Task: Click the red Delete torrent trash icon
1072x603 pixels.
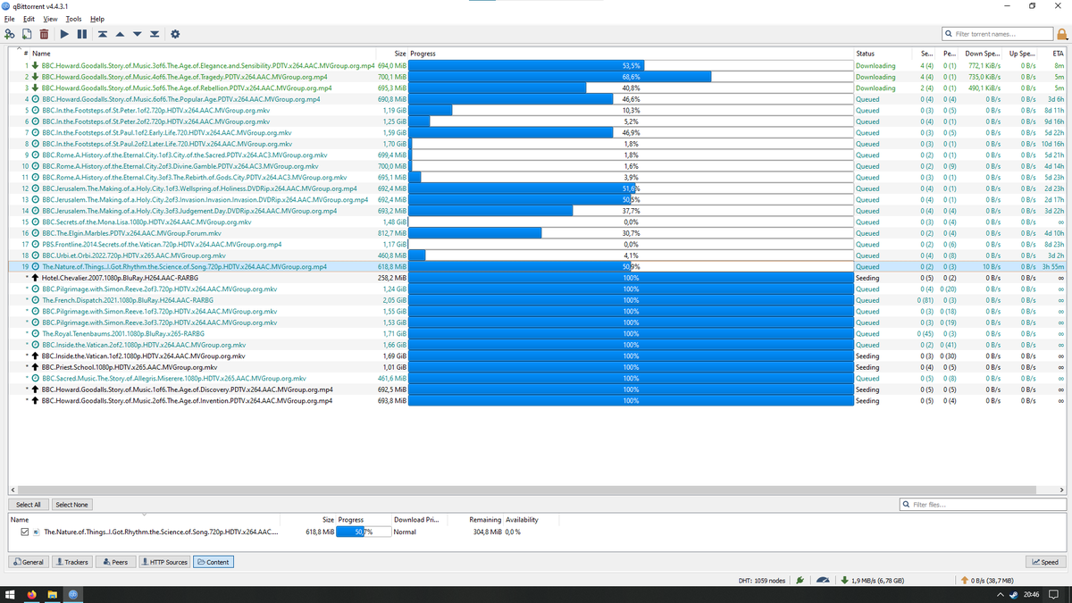Action: 43,34
